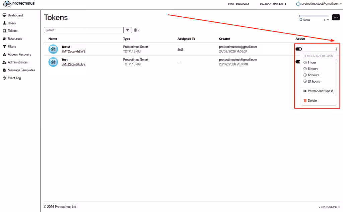This screenshot has height=212, width=343.
Task: Click the Type column header
Action: [127, 39]
